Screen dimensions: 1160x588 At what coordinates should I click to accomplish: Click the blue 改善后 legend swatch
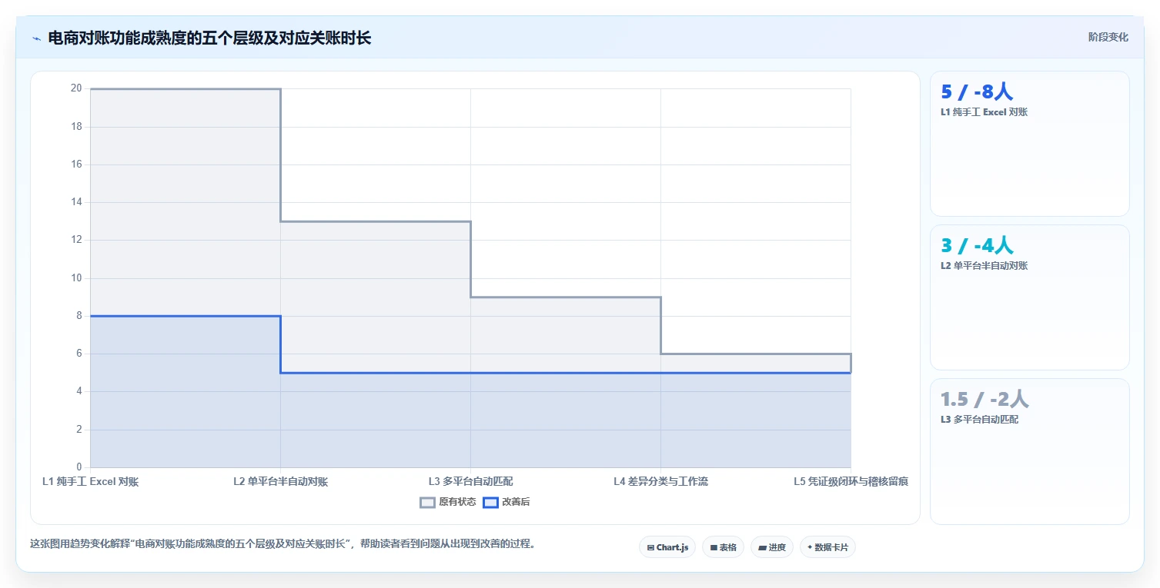[491, 502]
